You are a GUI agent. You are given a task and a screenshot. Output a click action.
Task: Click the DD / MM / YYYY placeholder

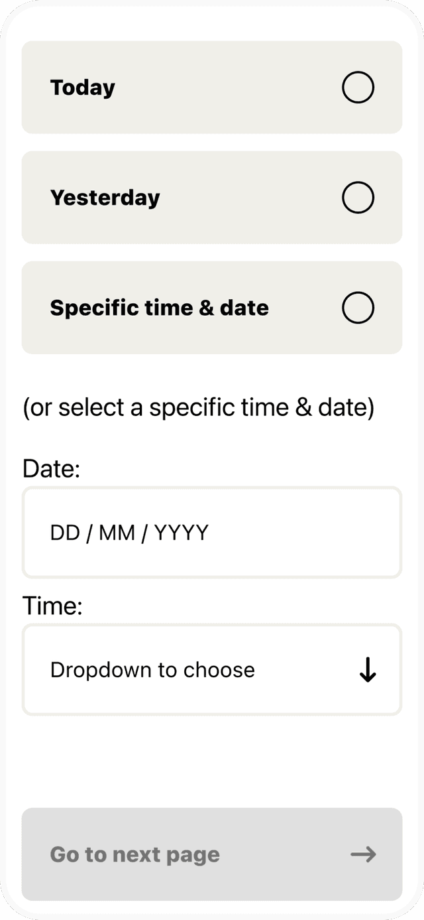pos(129,533)
